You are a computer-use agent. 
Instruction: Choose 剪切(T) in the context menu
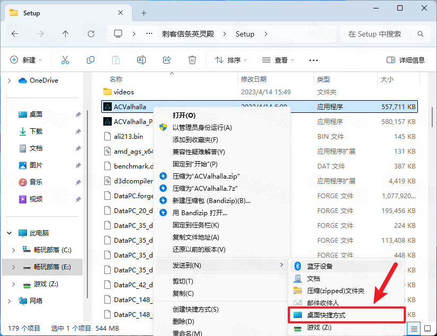[x=183, y=281]
